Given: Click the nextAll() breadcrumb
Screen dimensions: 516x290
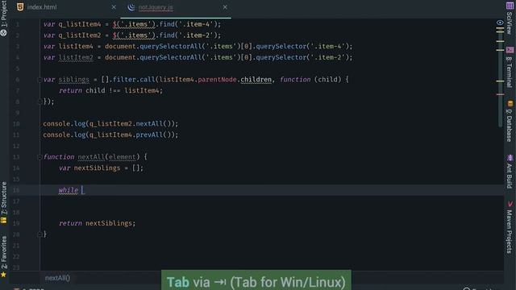Looking at the screenshot, I should pyautogui.click(x=57, y=278).
